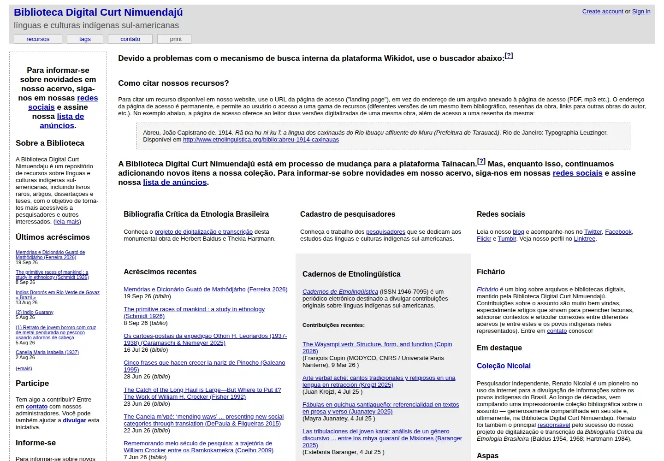Click contato link in Fichário paragraph
Viewport: 664px width, 461px height.
(x=557, y=331)
